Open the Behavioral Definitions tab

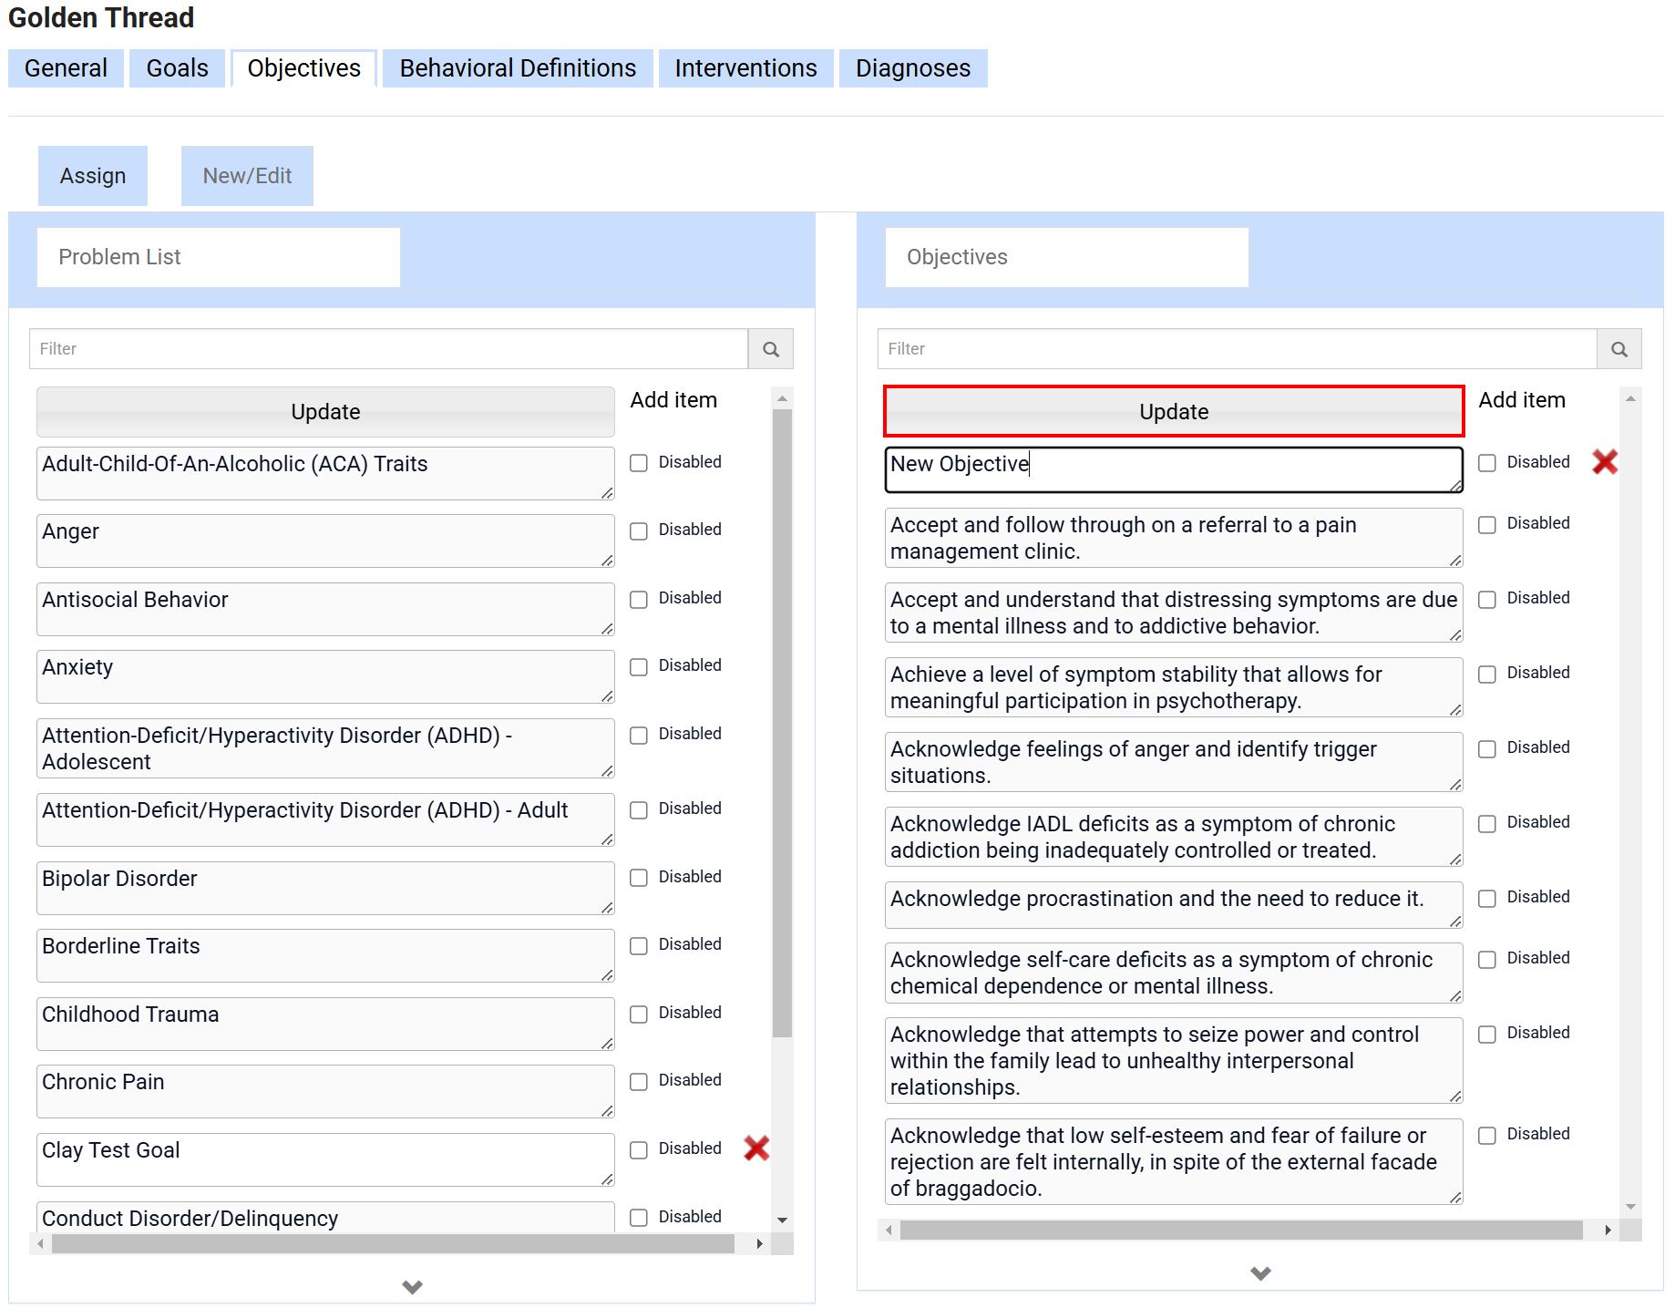pyautogui.click(x=517, y=68)
